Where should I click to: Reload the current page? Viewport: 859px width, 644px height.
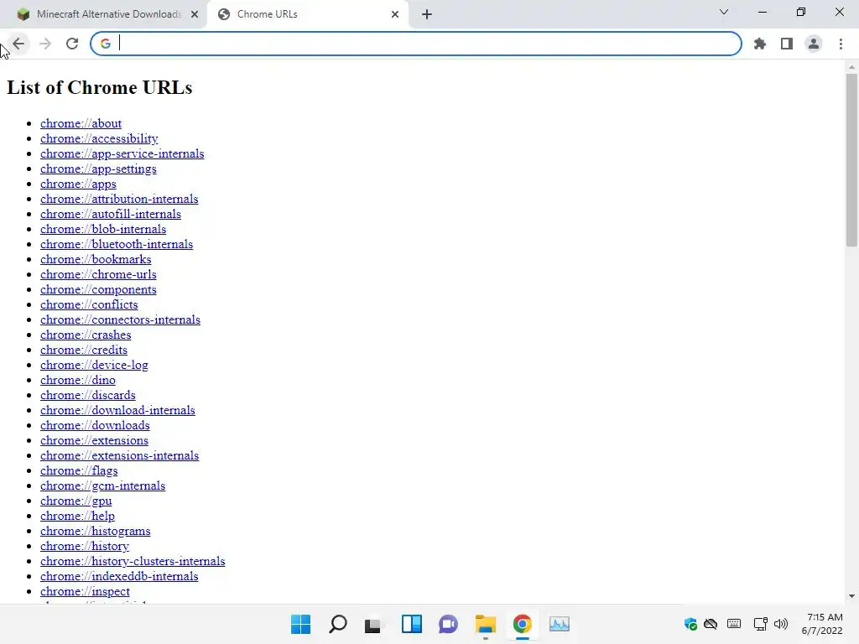[72, 44]
